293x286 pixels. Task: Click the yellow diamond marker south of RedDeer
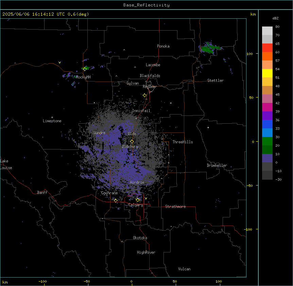point(145,95)
